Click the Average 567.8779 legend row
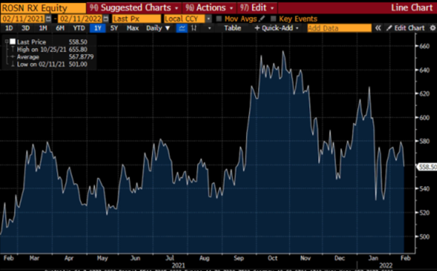437x271 pixels. click(52, 57)
